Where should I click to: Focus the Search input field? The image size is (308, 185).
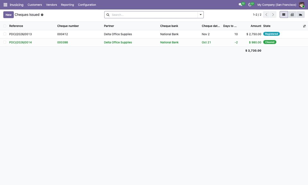[x=154, y=15]
